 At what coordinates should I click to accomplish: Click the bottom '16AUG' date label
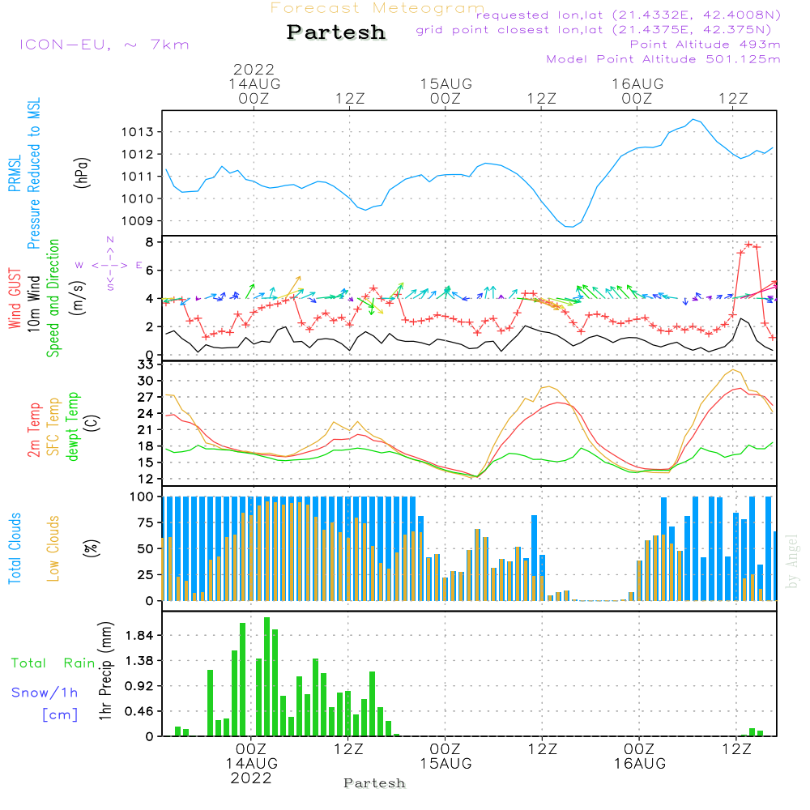coord(640,764)
